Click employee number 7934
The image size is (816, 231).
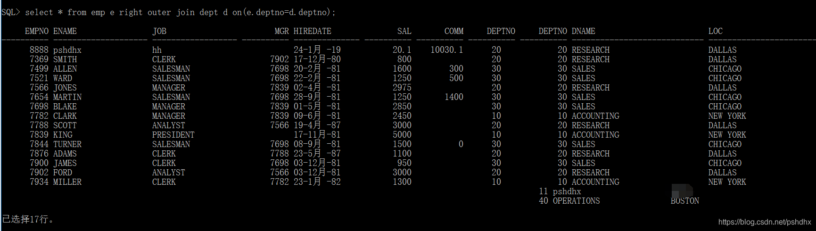(39, 182)
